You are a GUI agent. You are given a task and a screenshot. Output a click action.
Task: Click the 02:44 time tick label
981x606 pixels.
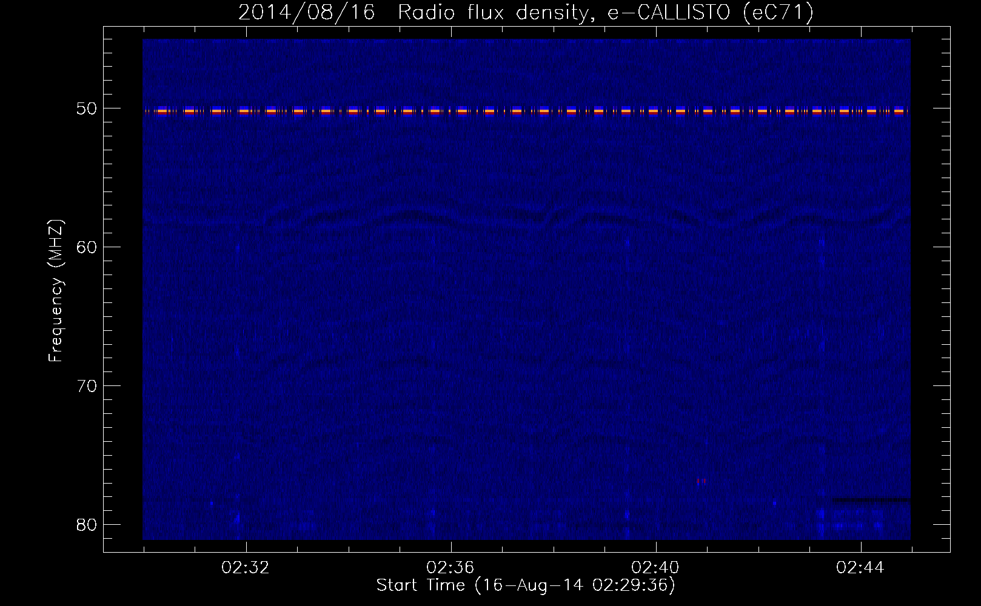coord(860,568)
